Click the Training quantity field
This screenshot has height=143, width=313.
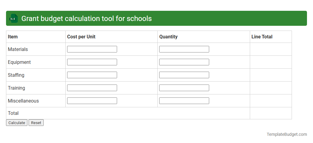[184, 88]
